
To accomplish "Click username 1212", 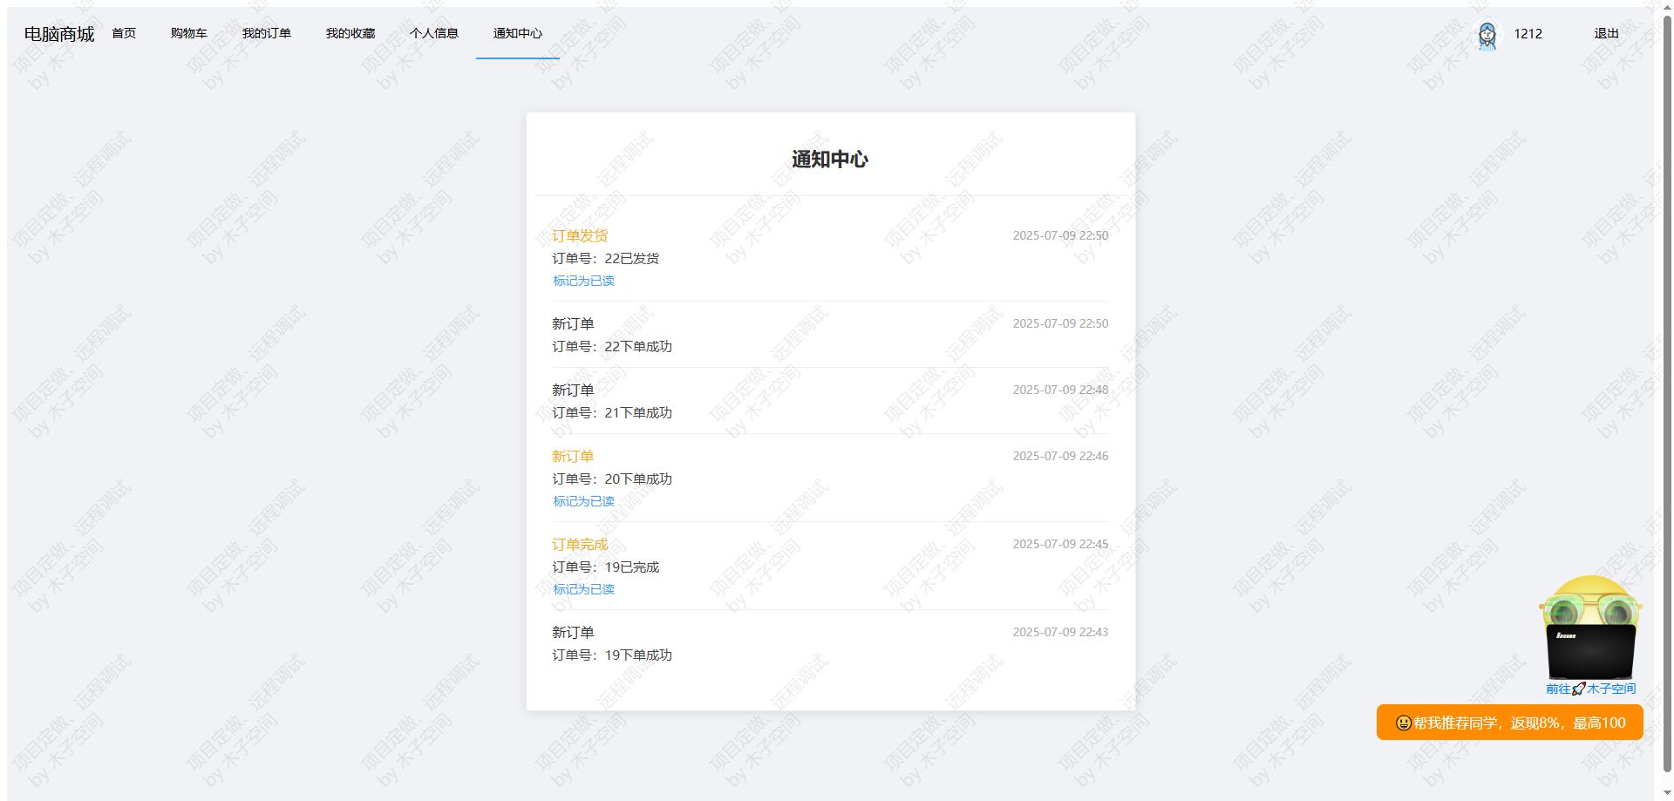I will tap(1528, 34).
